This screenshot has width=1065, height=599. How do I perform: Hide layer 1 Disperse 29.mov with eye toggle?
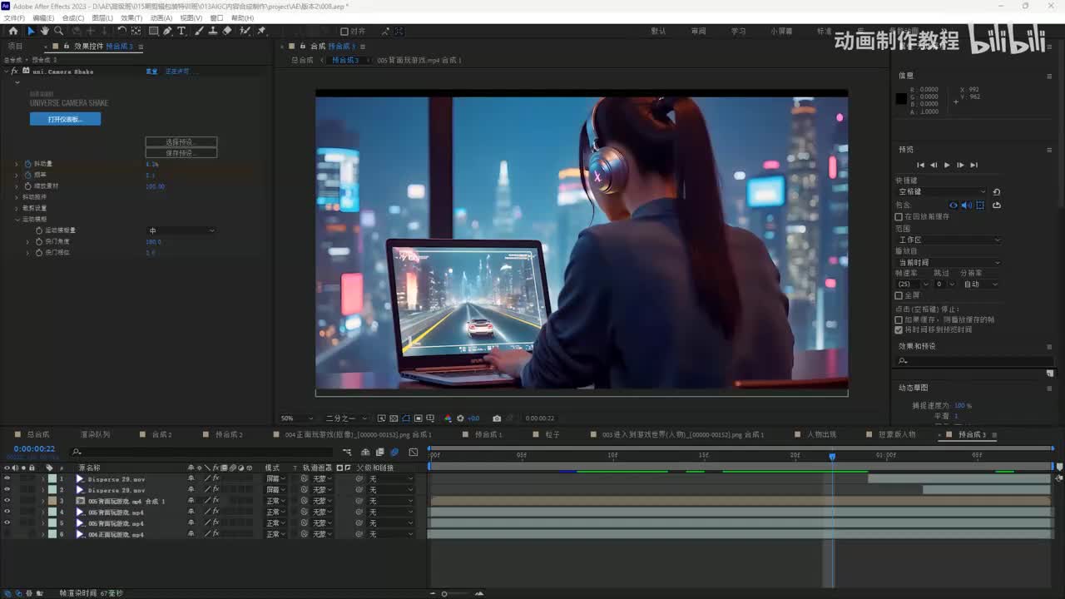pyautogui.click(x=7, y=479)
